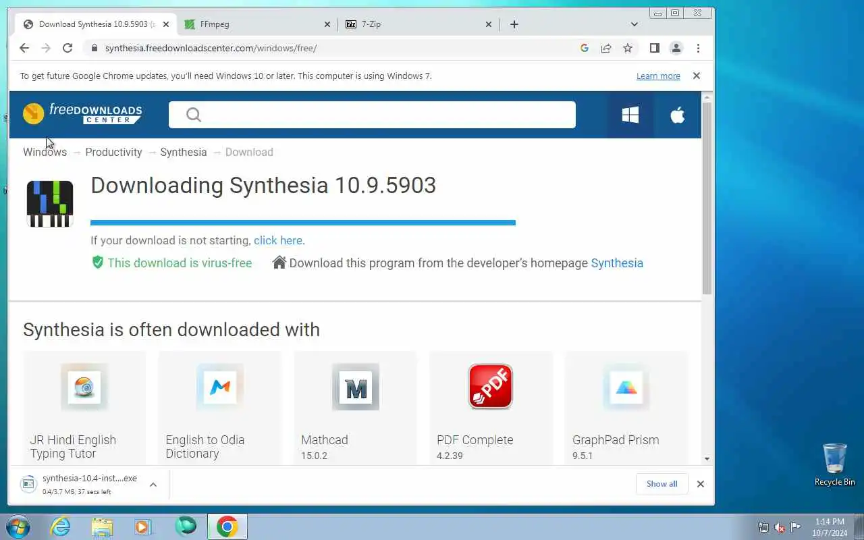Click the scrollbar up arrow
This screenshot has width=864, height=540.
(x=707, y=97)
